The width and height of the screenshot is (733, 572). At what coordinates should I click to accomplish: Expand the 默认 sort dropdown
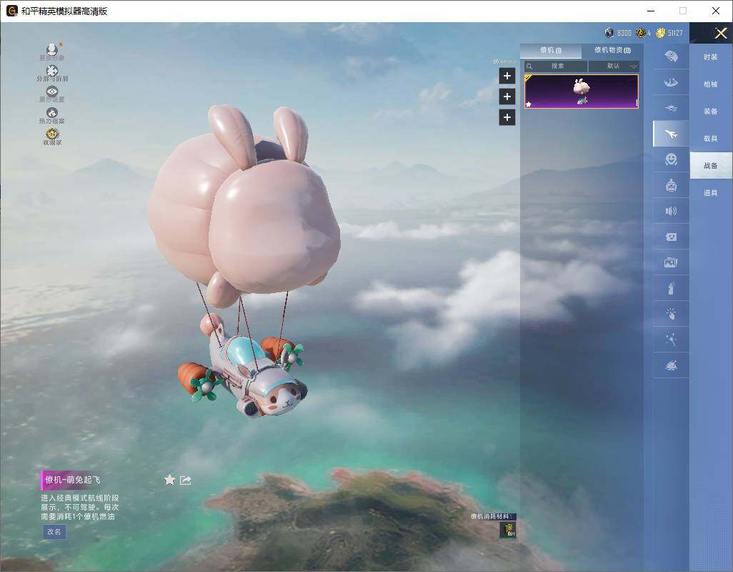pyautogui.click(x=613, y=66)
